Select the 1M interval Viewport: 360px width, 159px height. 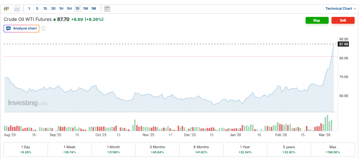tap(94, 8)
